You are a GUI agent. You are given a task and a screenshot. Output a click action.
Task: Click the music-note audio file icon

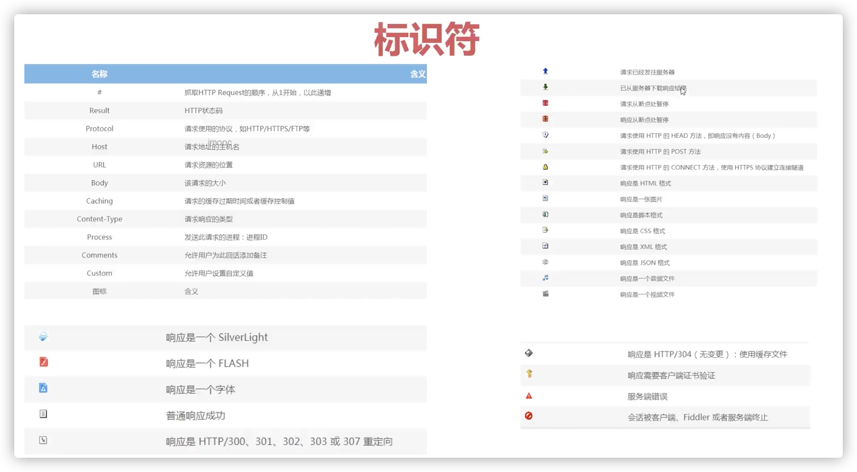(545, 278)
